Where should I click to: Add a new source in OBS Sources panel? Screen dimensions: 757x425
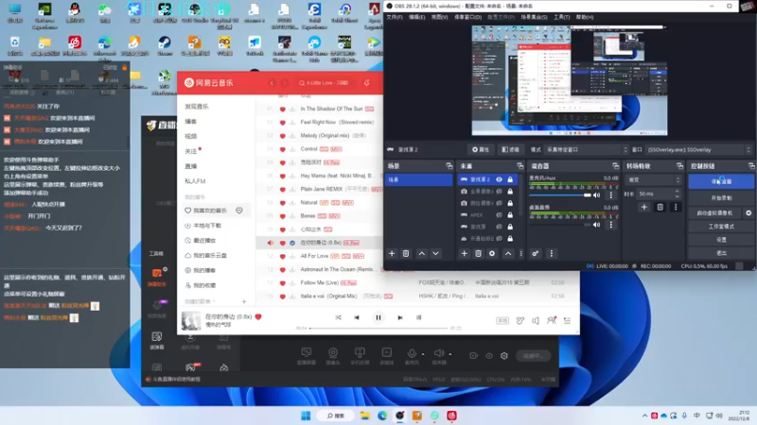[464, 253]
